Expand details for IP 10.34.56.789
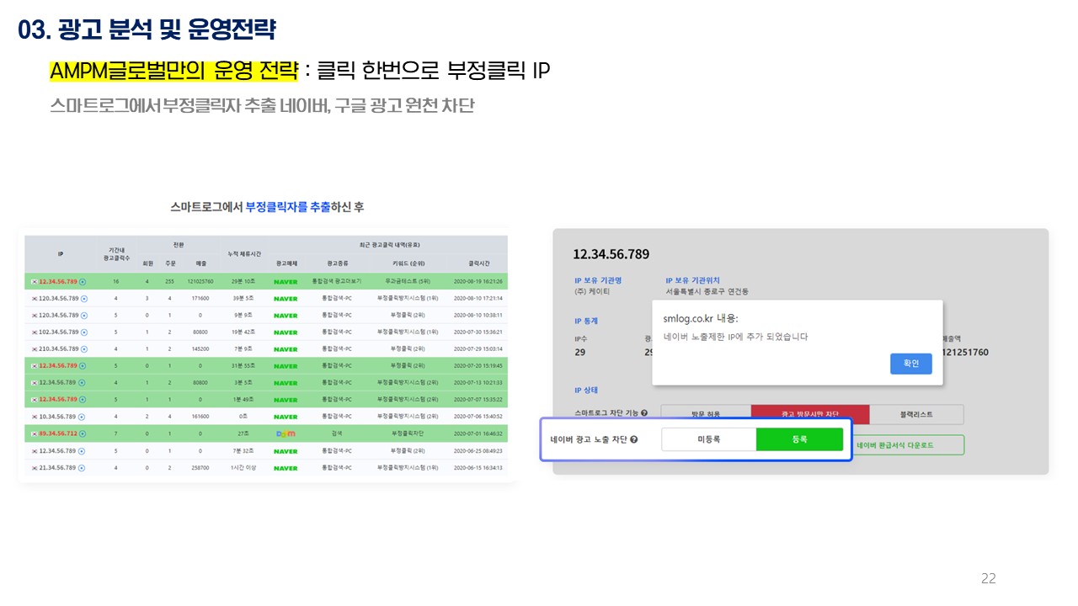Image resolution: width=1078 pixels, height=606 pixels. [x=80, y=417]
